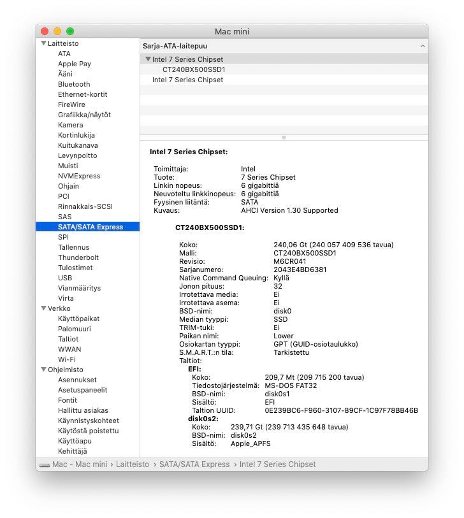The height and width of the screenshot is (518, 464).
Task: Click the green zoom window button
Action: pyautogui.click(x=69, y=31)
